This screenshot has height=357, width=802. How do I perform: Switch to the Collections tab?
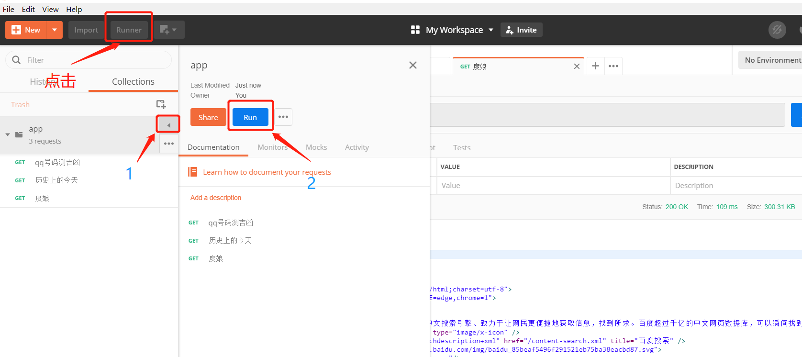(x=133, y=81)
